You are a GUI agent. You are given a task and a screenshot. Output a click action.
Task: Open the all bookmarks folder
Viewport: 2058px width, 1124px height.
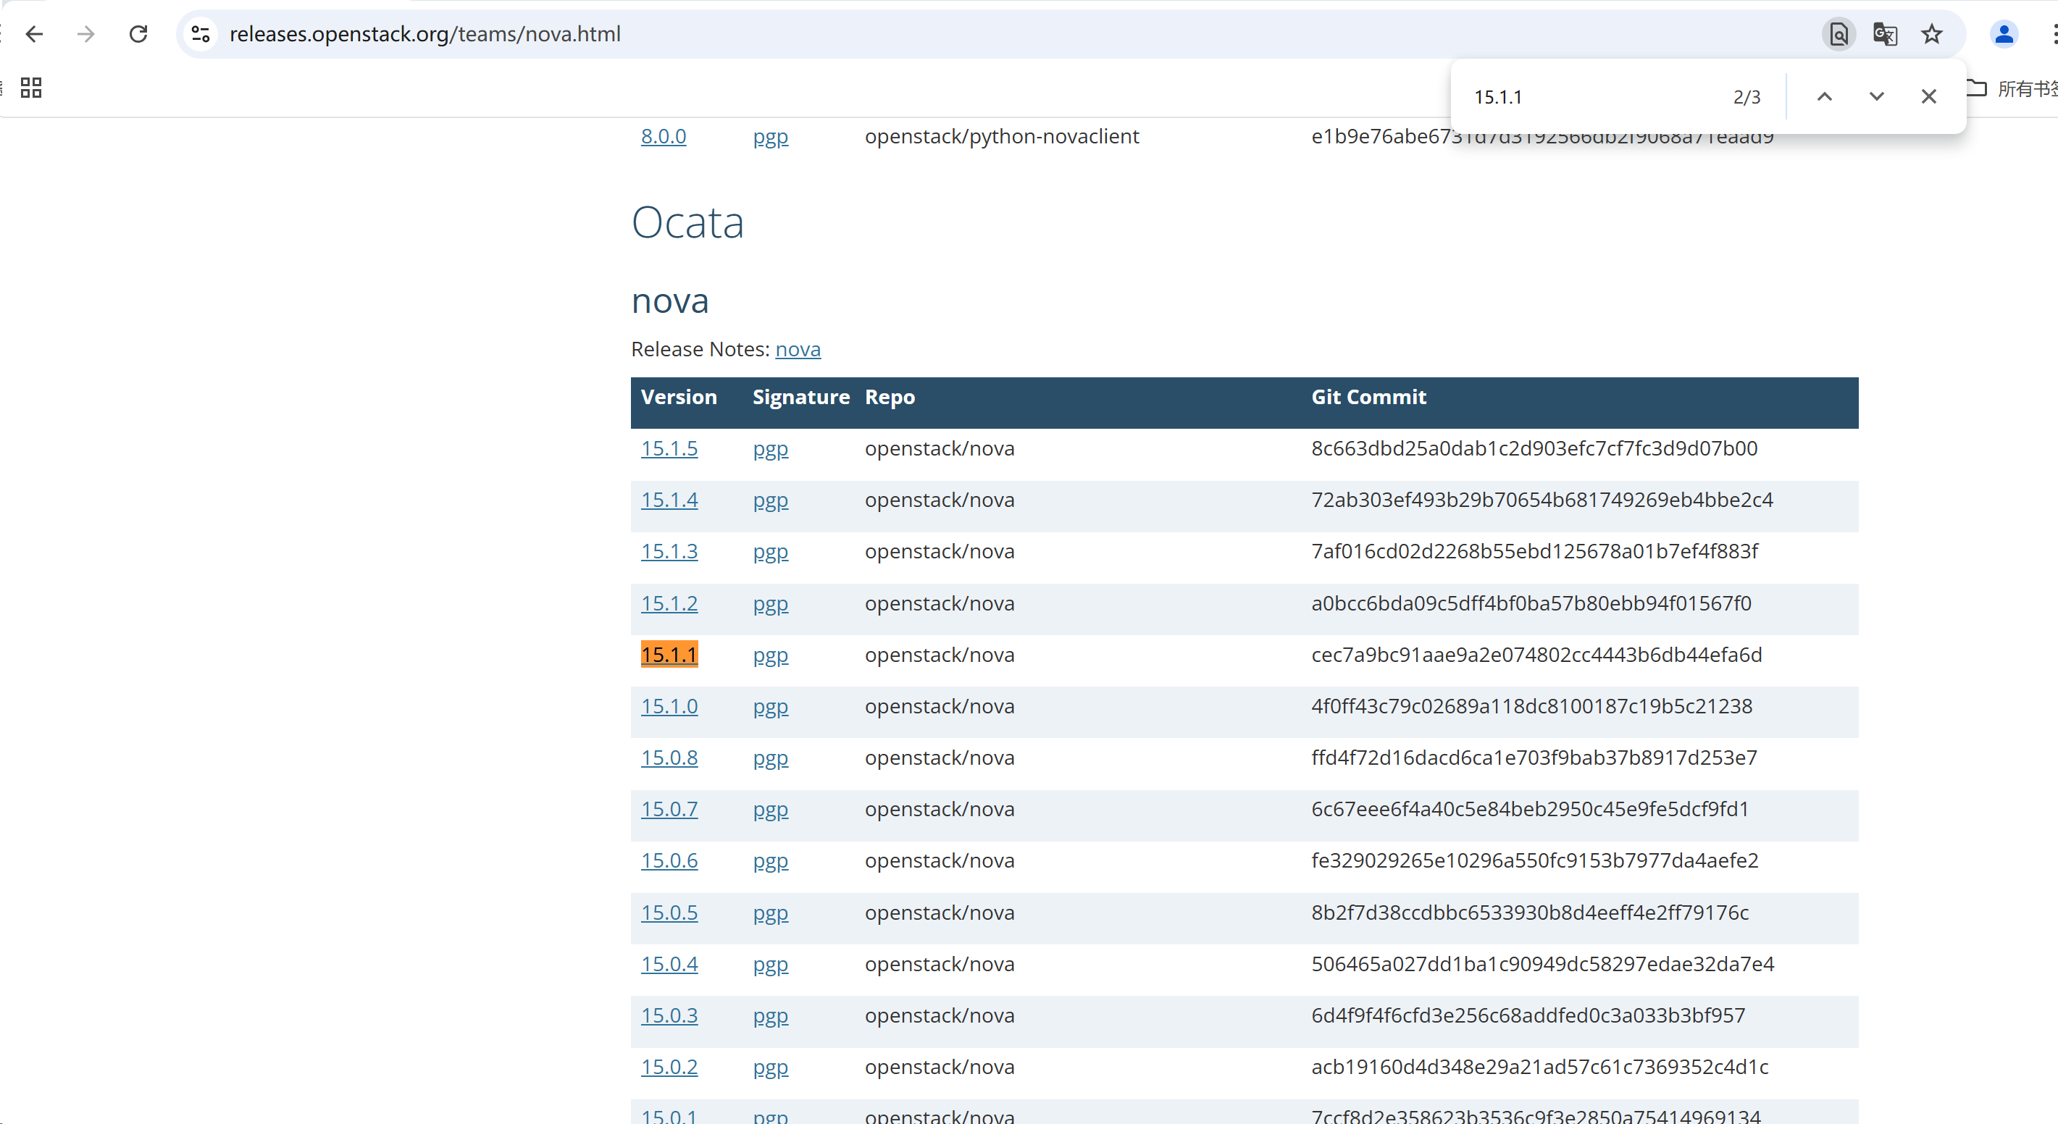pyautogui.click(x=2011, y=88)
